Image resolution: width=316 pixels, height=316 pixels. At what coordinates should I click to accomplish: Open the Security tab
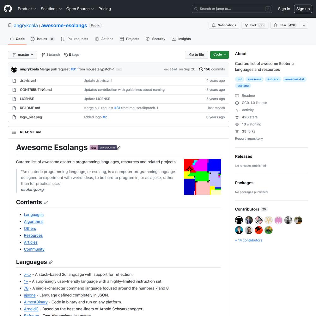155,39
